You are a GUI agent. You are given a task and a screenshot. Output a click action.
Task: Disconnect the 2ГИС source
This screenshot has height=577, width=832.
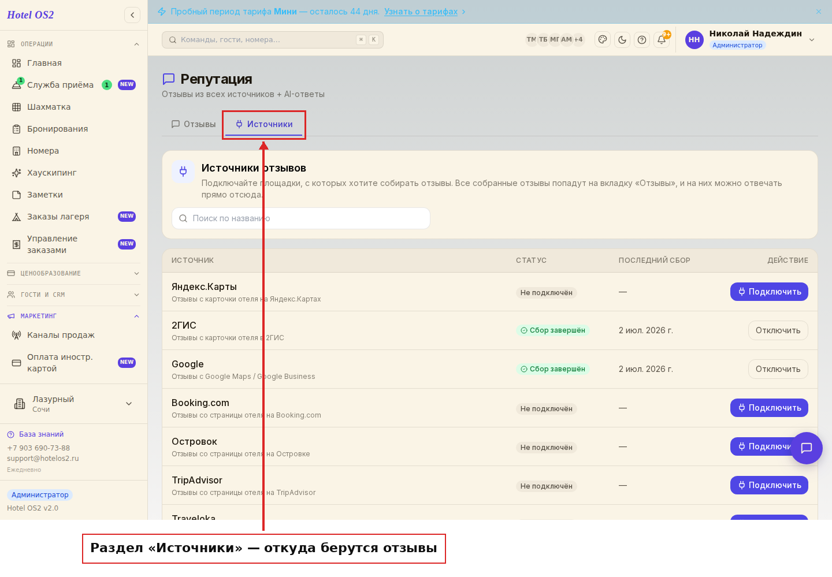point(778,330)
